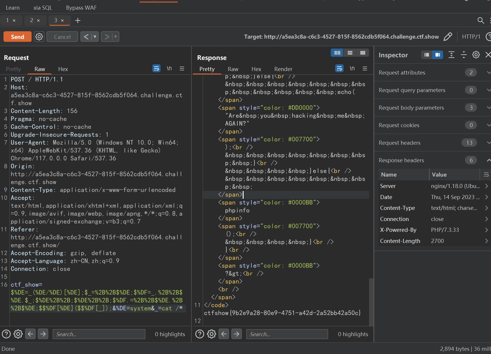The width and height of the screenshot is (491, 354).
Task: Switch Response to Raw view
Action: point(233,69)
